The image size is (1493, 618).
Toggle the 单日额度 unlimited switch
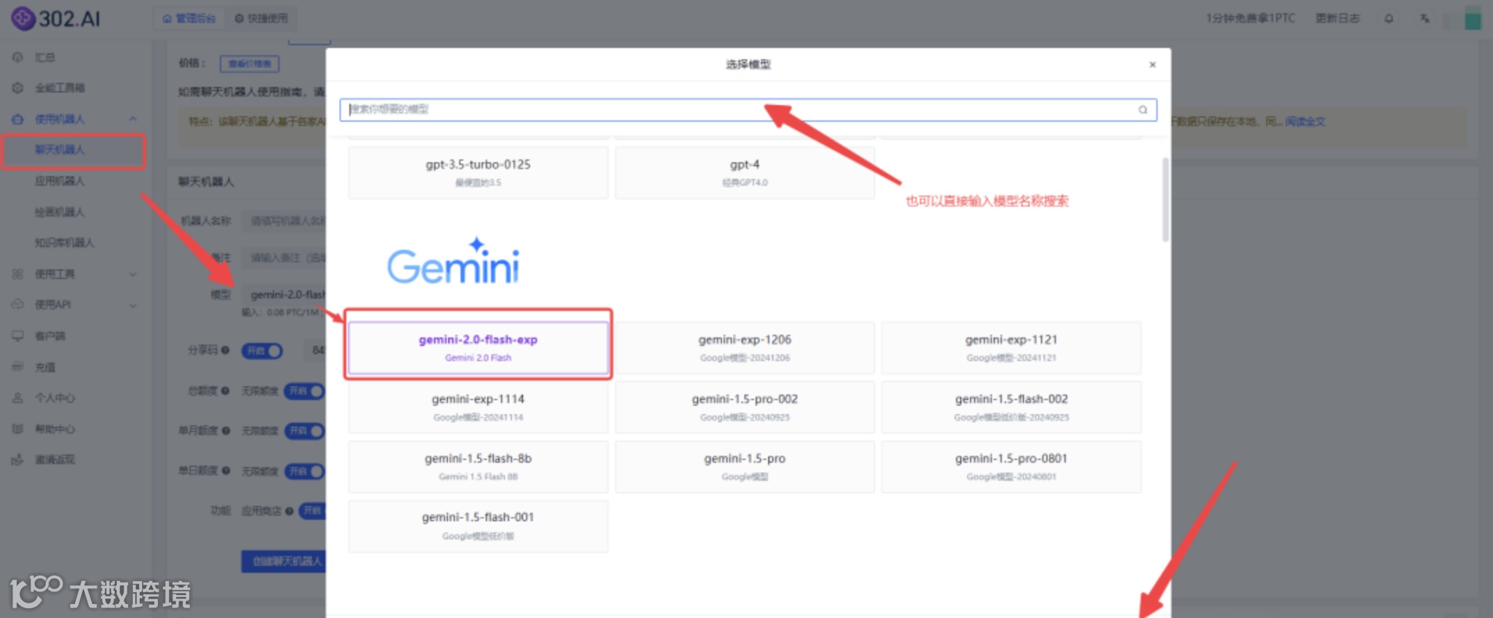tap(304, 471)
